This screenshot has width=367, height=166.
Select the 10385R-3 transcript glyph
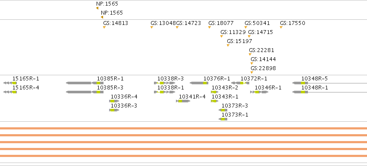click(85, 92)
